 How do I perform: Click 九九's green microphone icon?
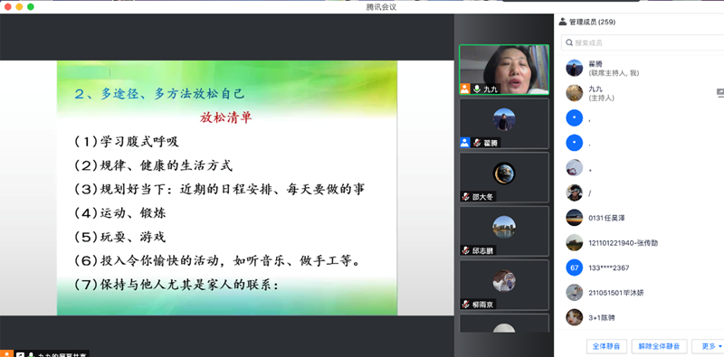[x=477, y=89]
